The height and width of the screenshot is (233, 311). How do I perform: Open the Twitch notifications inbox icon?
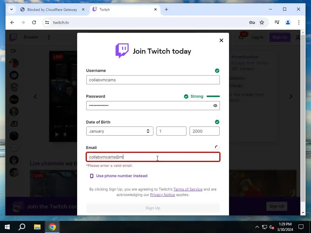pos(241,37)
